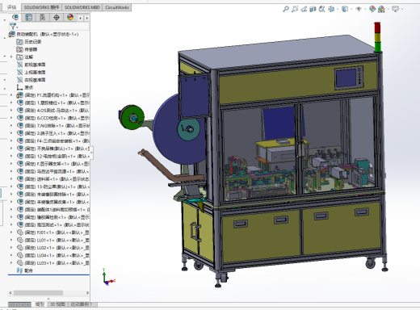Screen dimensions: 420x310
Task: Click the Zoom to Area icon
Action: pos(295,9)
